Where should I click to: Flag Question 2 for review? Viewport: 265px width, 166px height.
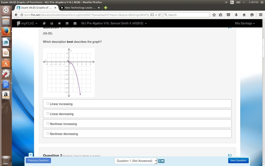click(x=230, y=155)
